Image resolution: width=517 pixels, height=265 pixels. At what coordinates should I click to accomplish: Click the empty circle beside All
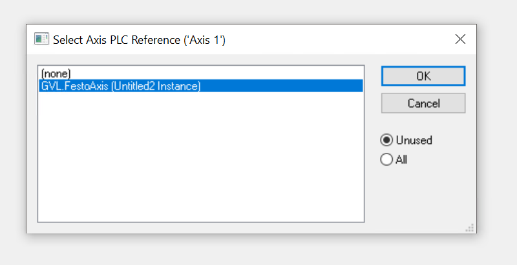[386, 159]
